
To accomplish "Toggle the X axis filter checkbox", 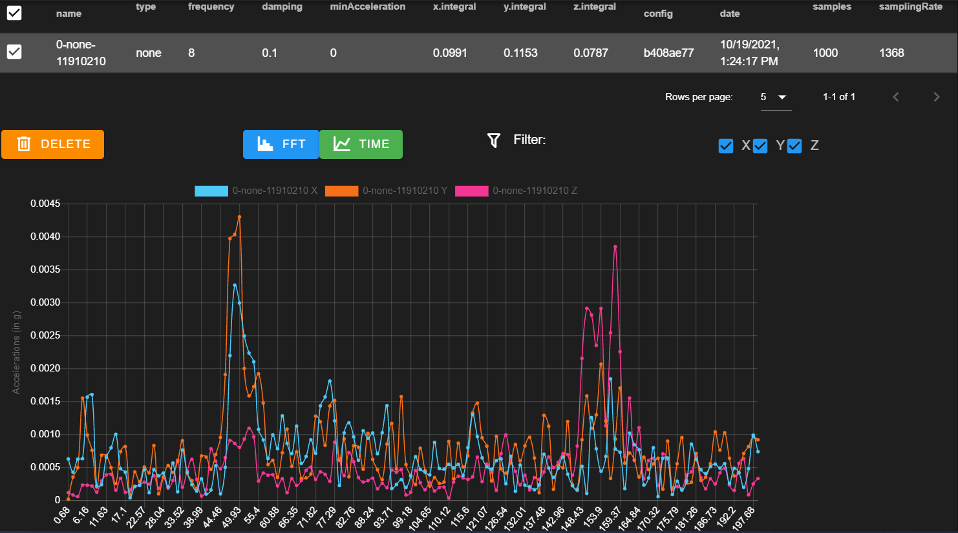I will coord(726,146).
